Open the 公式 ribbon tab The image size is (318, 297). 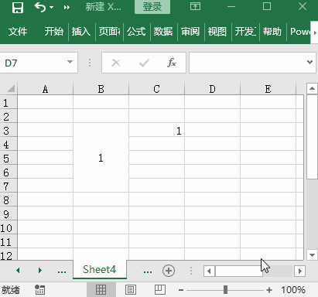coord(136,32)
